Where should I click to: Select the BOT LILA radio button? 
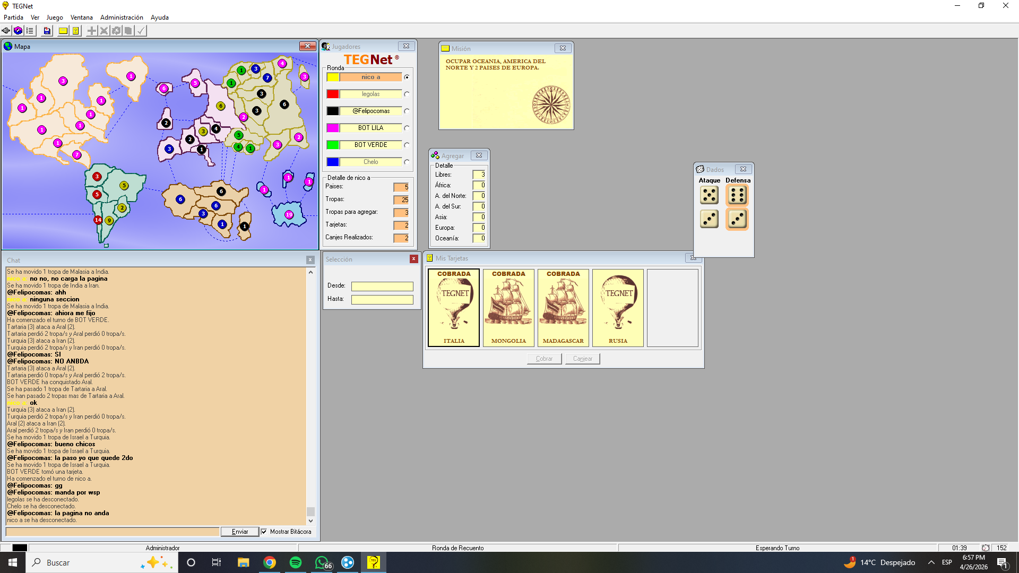tap(407, 128)
